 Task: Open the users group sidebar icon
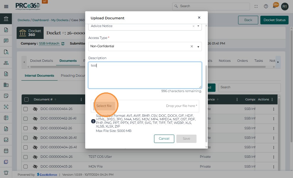click(x=6, y=63)
